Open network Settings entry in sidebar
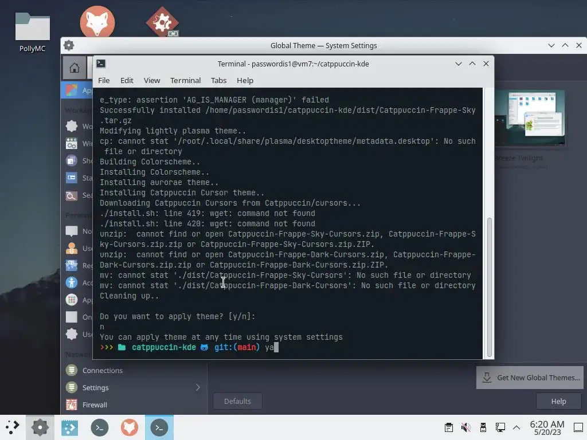Image resolution: width=587 pixels, height=440 pixels. click(134, 388)
